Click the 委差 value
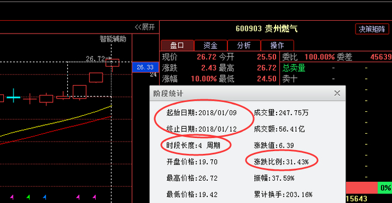Image resolution: width=392 pixels, height=203 pixels. pos(381,57)
